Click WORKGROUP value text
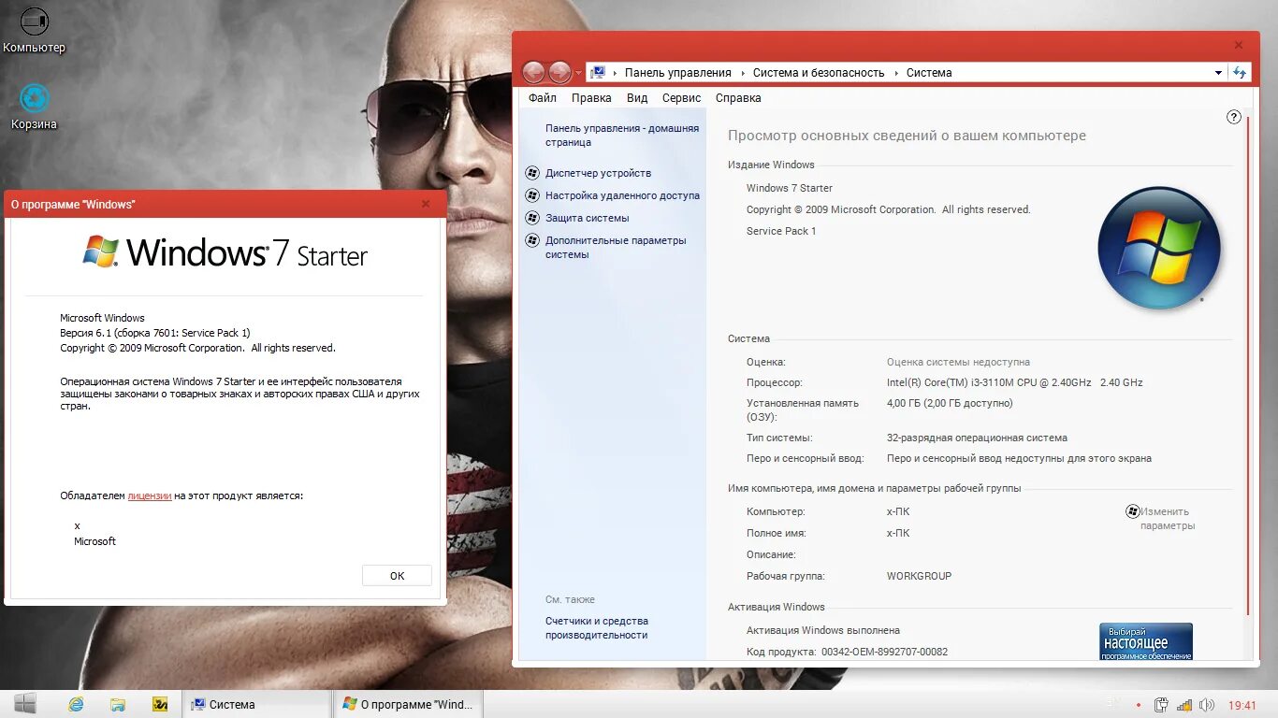 pyautogui.click(x=919, y=576)
